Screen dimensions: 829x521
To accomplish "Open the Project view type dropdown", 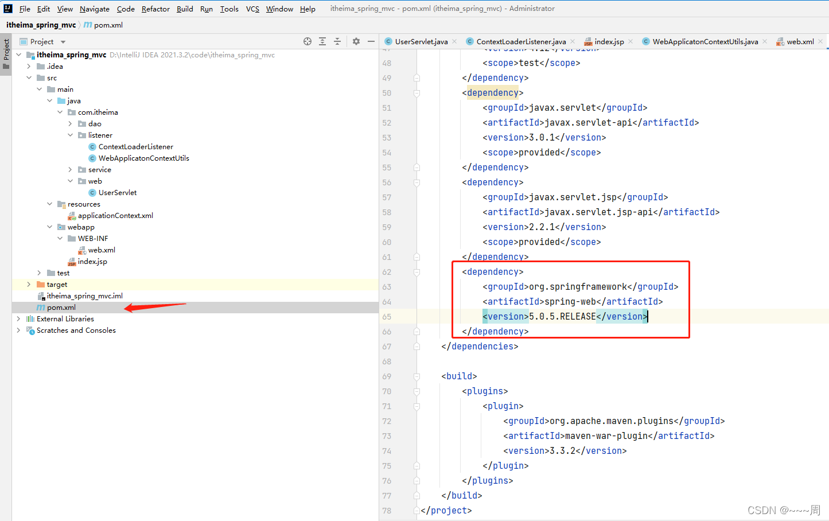I will [63, 42].
